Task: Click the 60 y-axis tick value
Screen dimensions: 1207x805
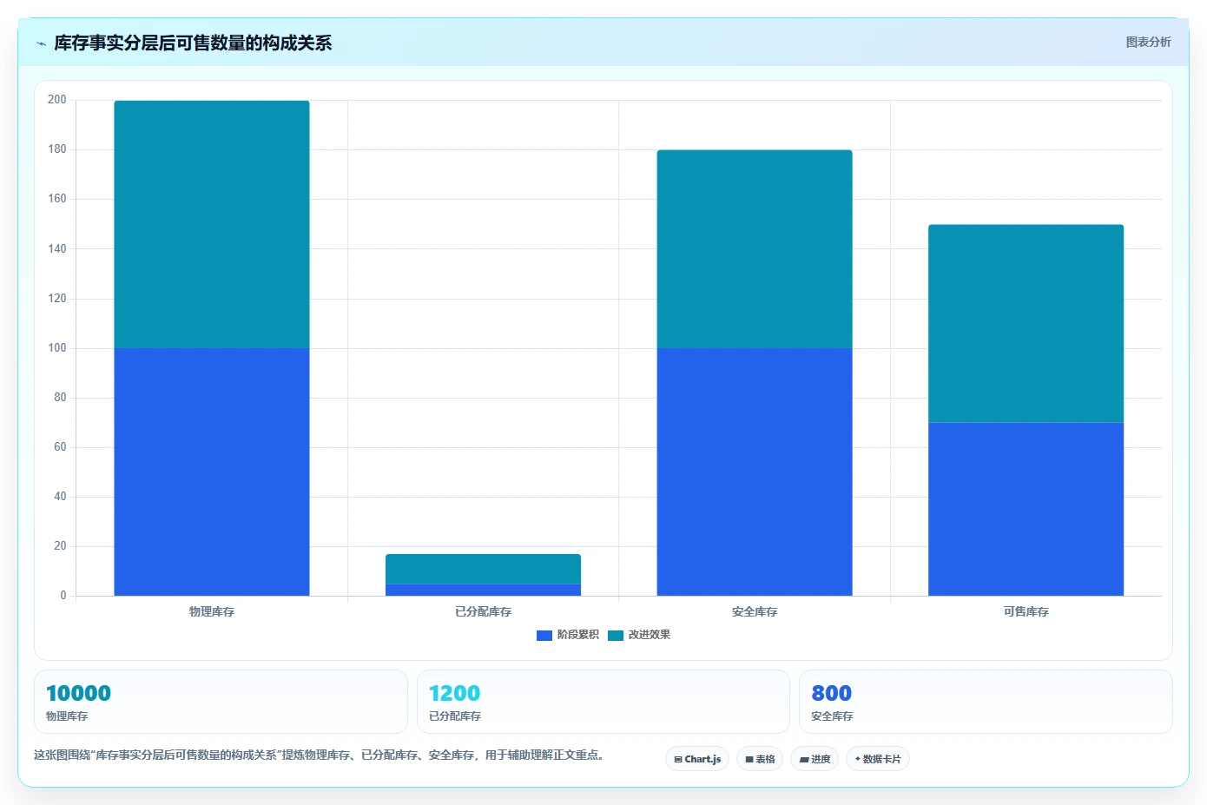Action: (60, 447)
